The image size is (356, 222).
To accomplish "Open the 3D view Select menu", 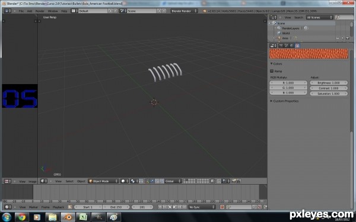I will (69, 181).
